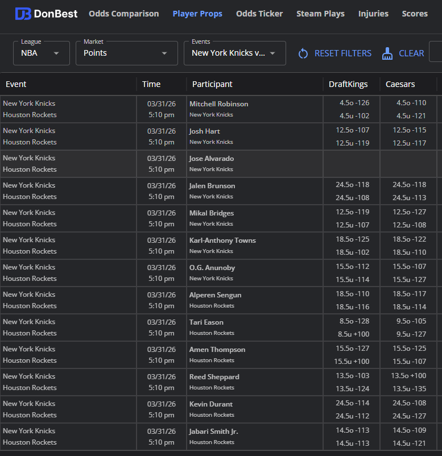Image resolution: width=442 pixels, height=456 pixels.
Task: Click the reset filters circular arrow icon
Action: (303, 53)
